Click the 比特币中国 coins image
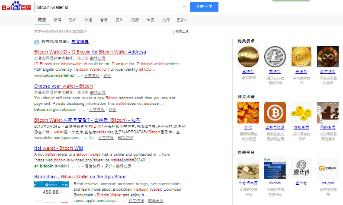Screen dimensions: 343x205 point(248,168)
